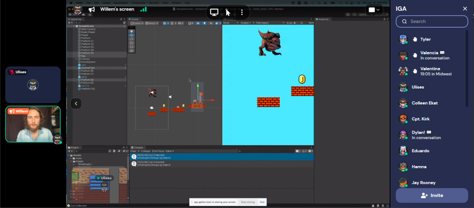Open the coin (1) prefab arrow

click(x=125, y=86)
